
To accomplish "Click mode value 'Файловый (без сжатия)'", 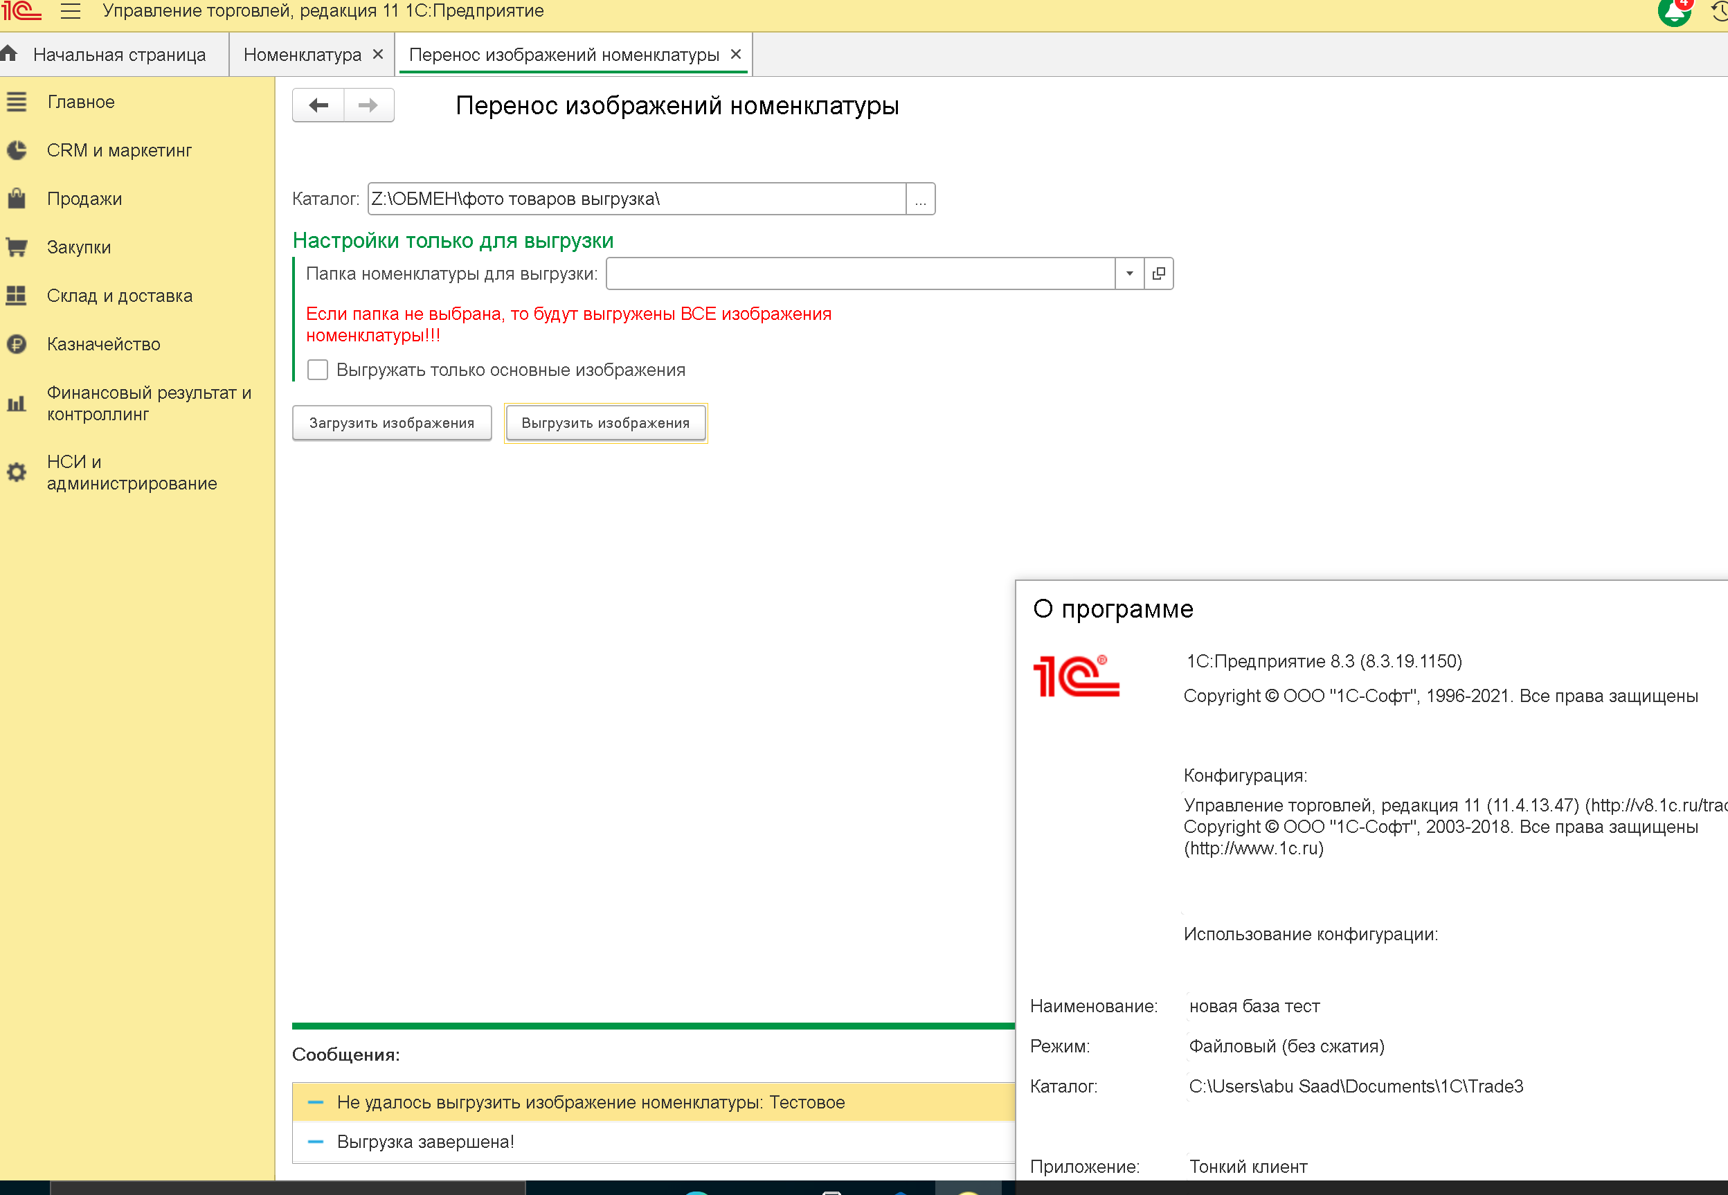I will pos(1286,1046).
